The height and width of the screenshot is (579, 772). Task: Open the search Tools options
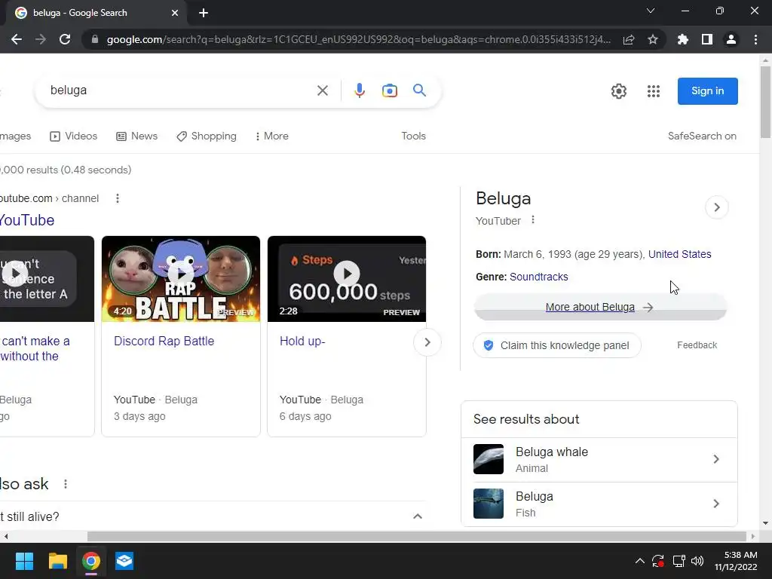click(414, 136)
